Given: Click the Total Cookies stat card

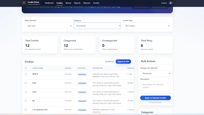Looking at the screenshot, I should (x=40, y=45).
